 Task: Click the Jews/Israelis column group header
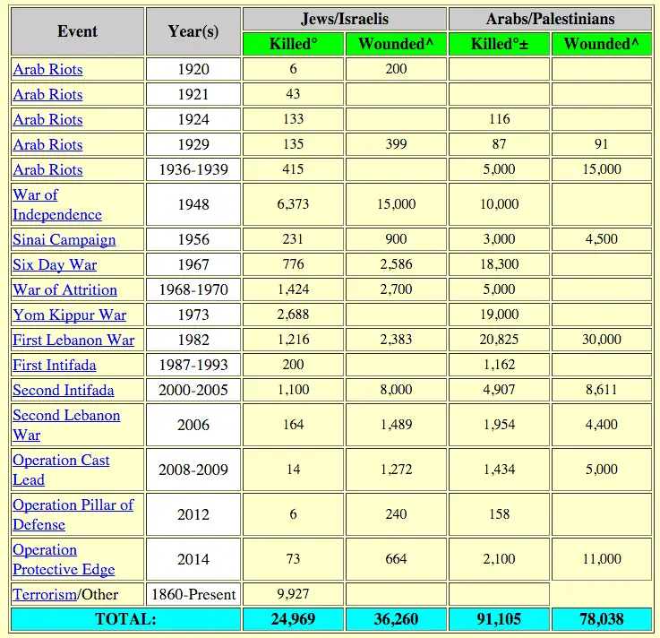[344, 19]
